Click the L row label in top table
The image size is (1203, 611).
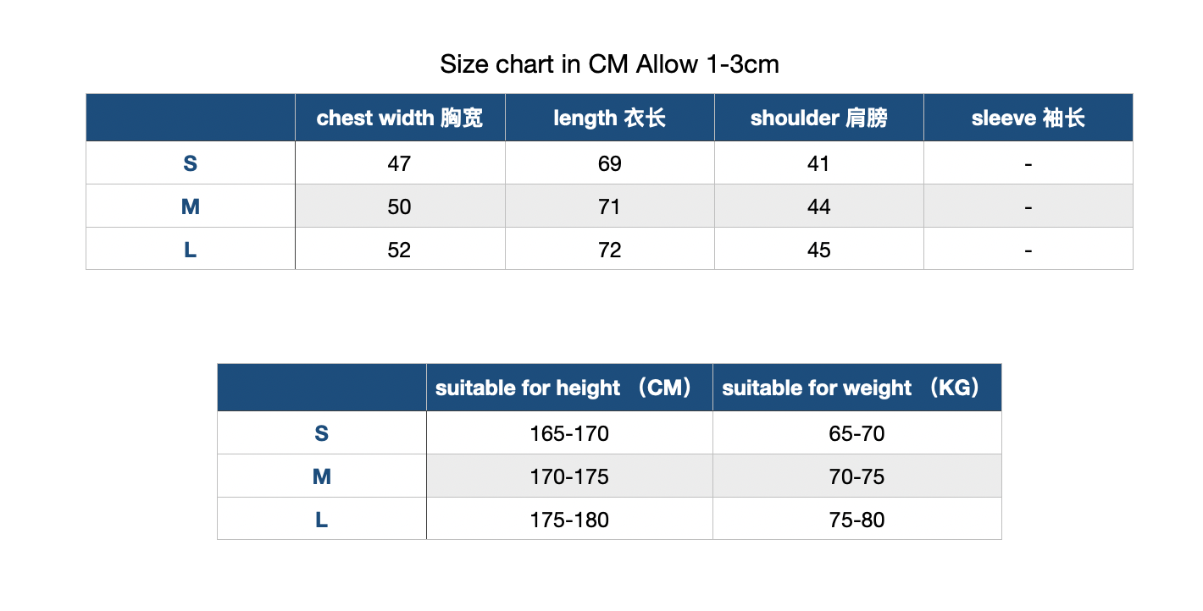tap(191, 250)
